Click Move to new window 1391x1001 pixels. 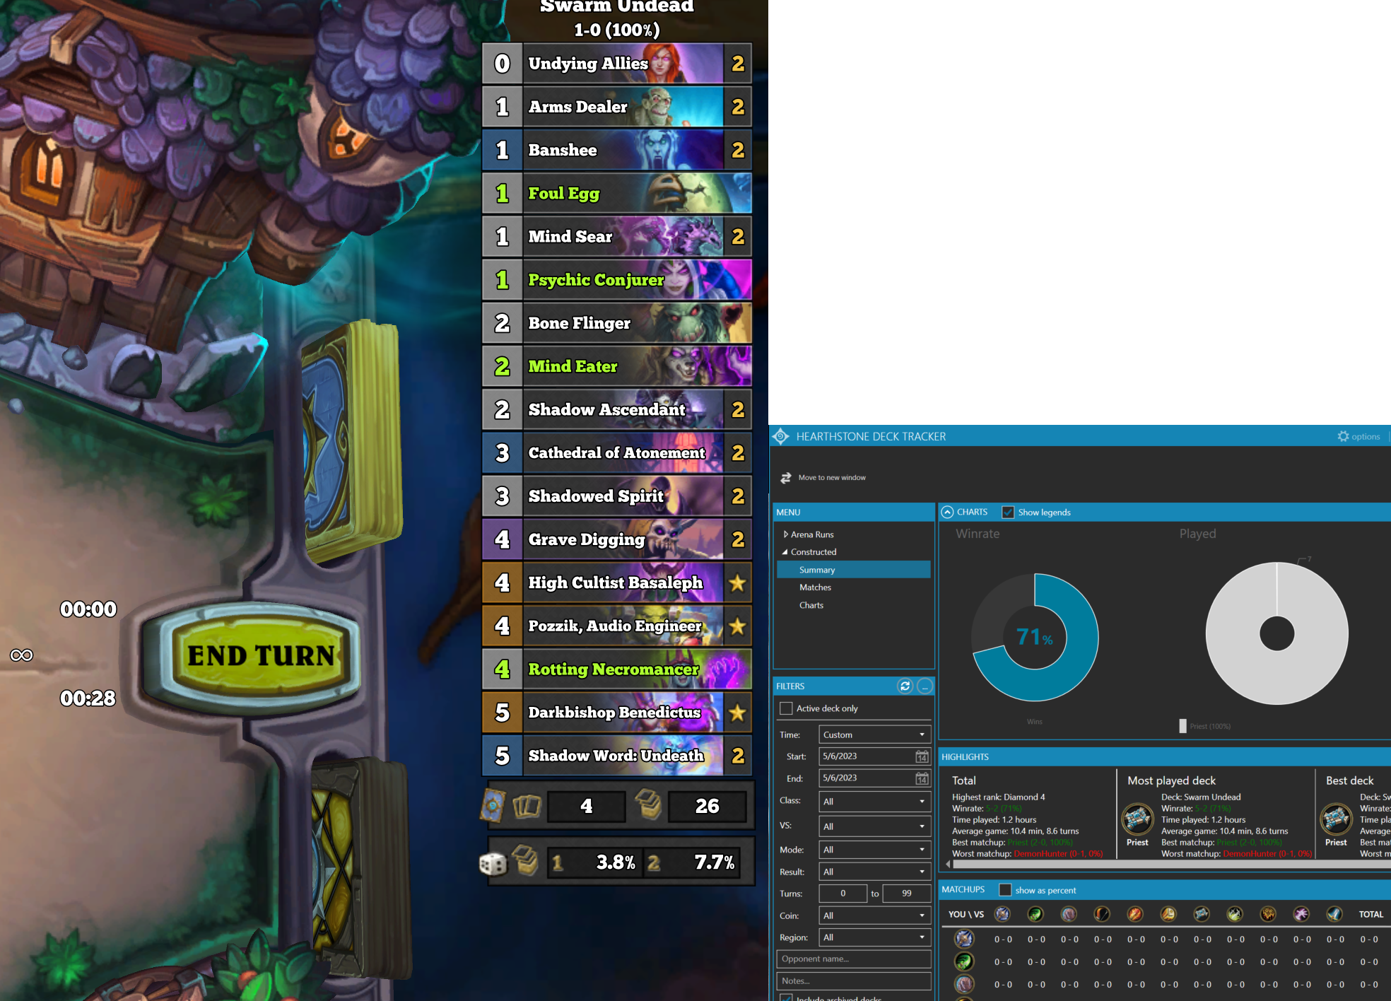coord(832,477)
